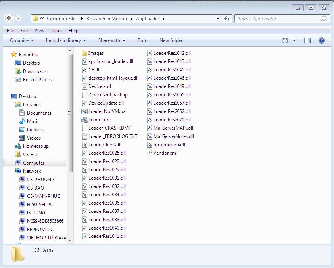Click the Favorites star icon
The image size is (334, 268).
(14, 54)
